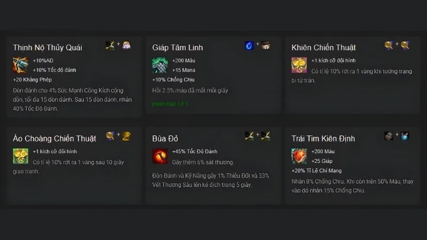Click first frying pan component of Khiên Chiến Thuật

(389, 45)
